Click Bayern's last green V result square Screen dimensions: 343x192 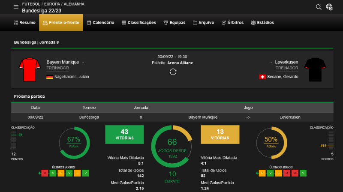(x=85, y=173)
